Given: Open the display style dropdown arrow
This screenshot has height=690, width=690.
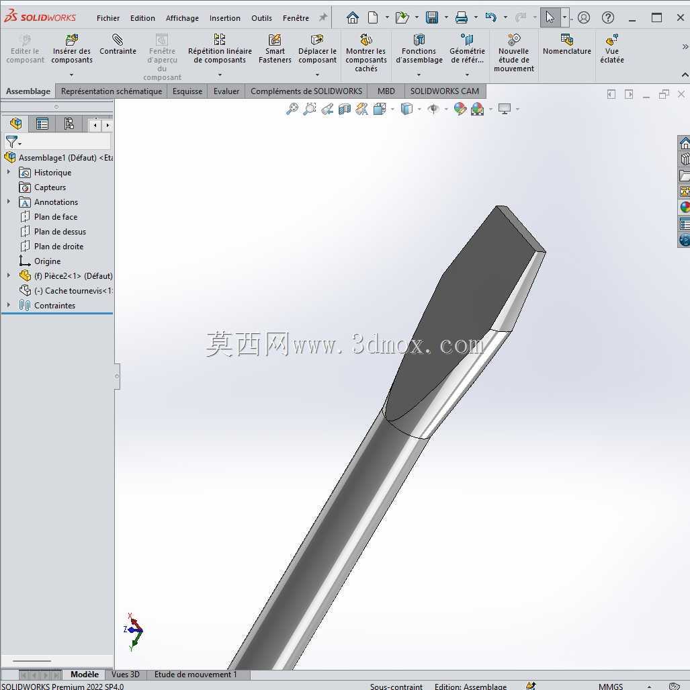Looking at the screenshot, I should point(419,109).
